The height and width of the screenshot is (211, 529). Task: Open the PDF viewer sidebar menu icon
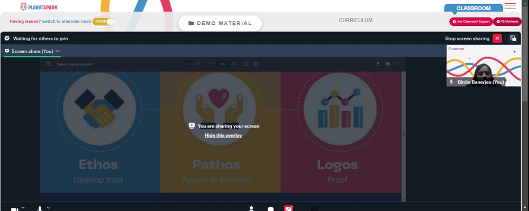49,64
